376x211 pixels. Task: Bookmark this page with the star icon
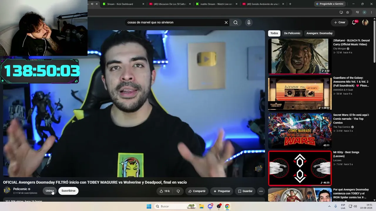tap(348, 12)
